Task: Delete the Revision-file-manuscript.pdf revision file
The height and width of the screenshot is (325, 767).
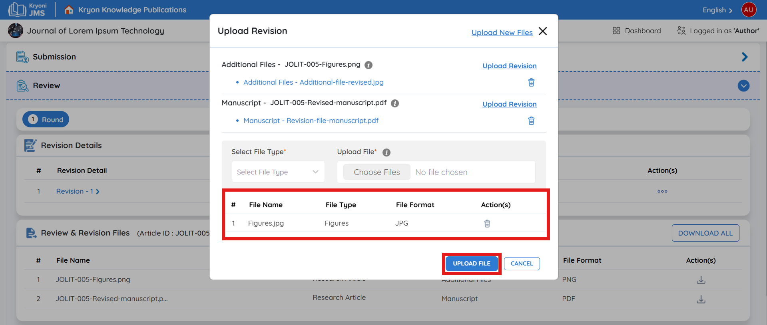Action: pos(531,121)
